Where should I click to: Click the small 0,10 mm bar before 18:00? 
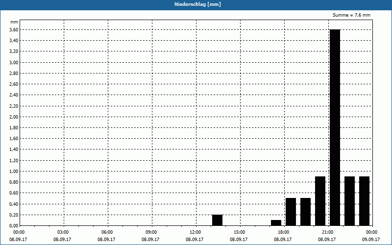[x=276, y=223]
